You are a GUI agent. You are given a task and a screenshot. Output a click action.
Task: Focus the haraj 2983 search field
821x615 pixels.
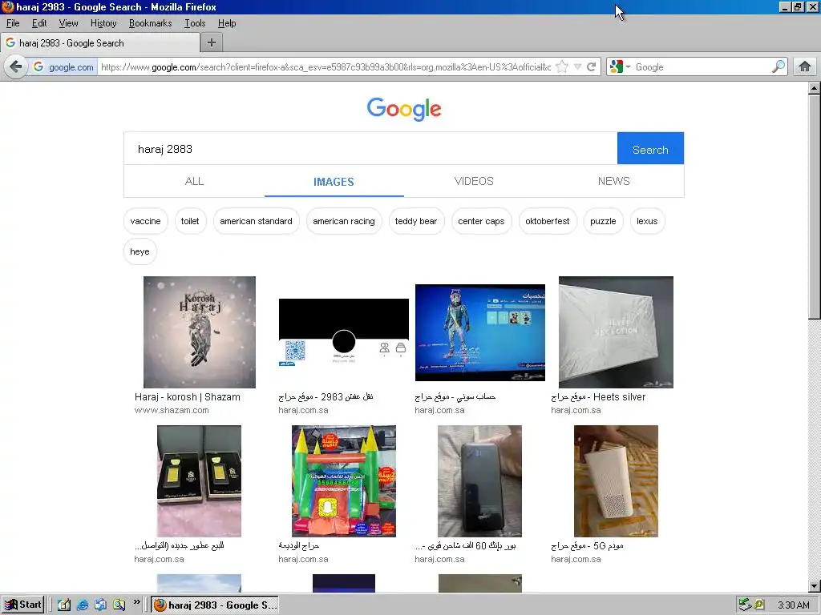[370, 149]
